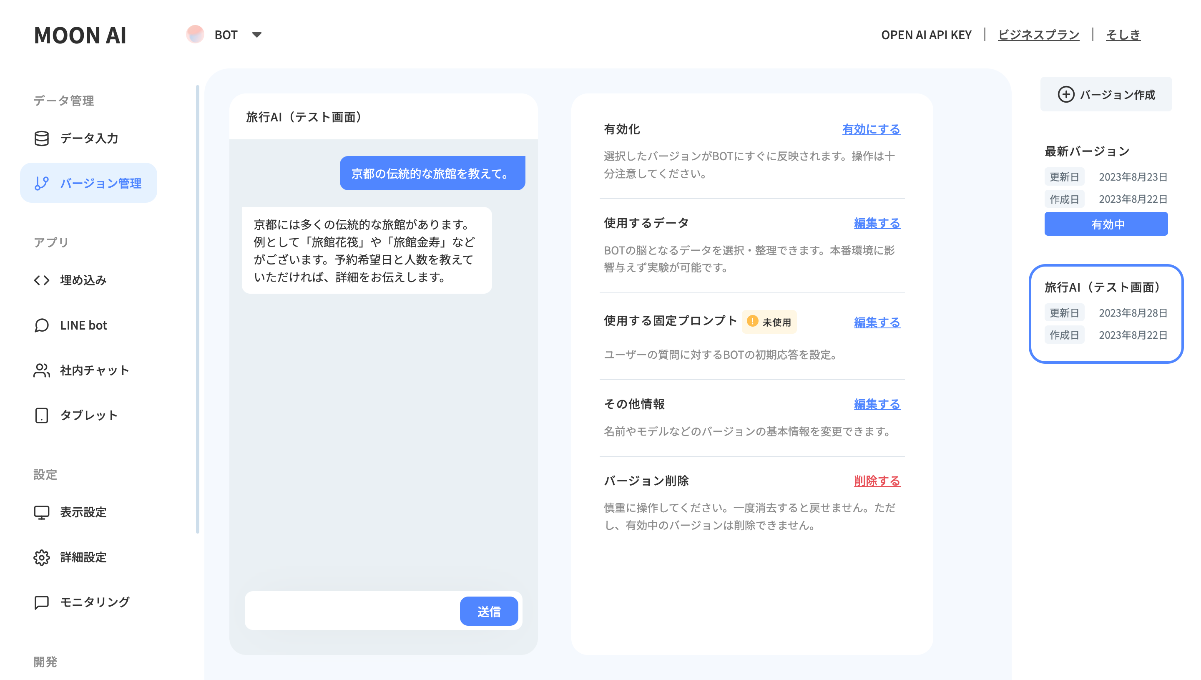
Task: Click the LINE bot speech bubble icon
Action: pos(42,325)
